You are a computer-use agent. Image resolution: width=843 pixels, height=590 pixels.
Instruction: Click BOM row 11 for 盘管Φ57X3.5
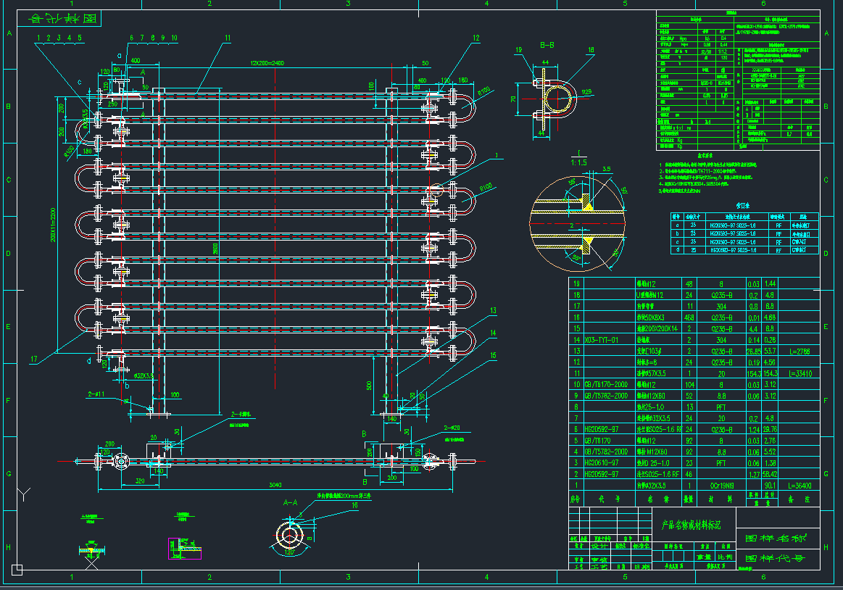[652, 373]
